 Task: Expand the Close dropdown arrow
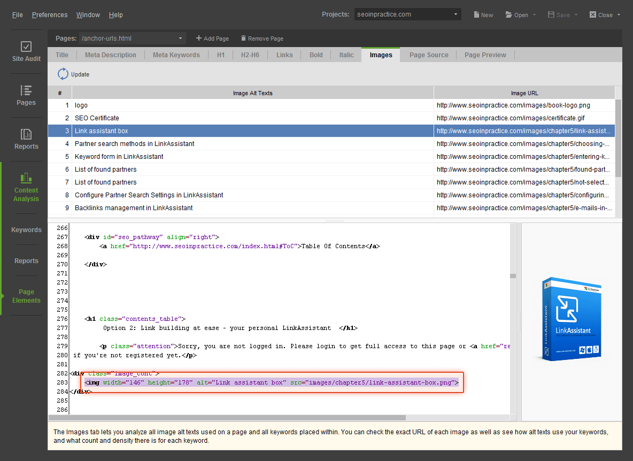tap(619, 15)
